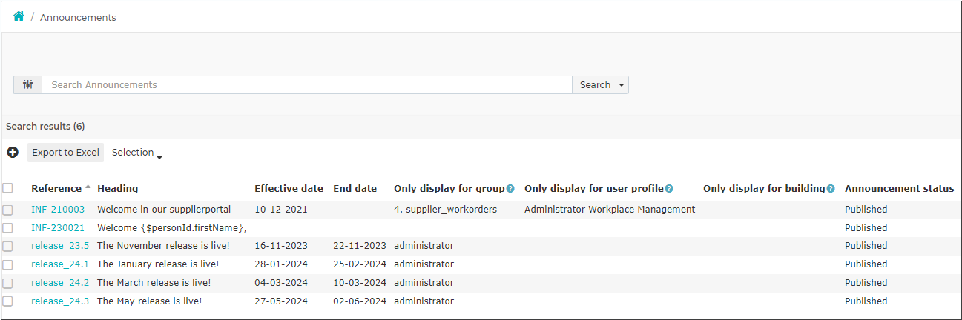Image resolution: width=962 pixels, height=320 pixels.
Task: Go to the Home breadcrumb icon
Action: [x=19, y=16]
